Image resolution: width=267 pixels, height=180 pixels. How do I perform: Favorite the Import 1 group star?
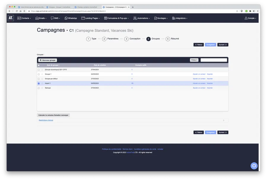point(42,83)
